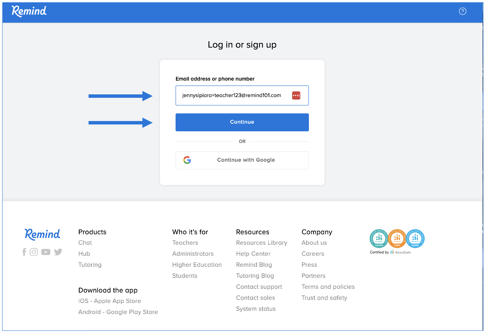Open Remind's Instagram page icon
This screenshot has width=486, height=333.
pyautogui.click(x=34, y=252)
